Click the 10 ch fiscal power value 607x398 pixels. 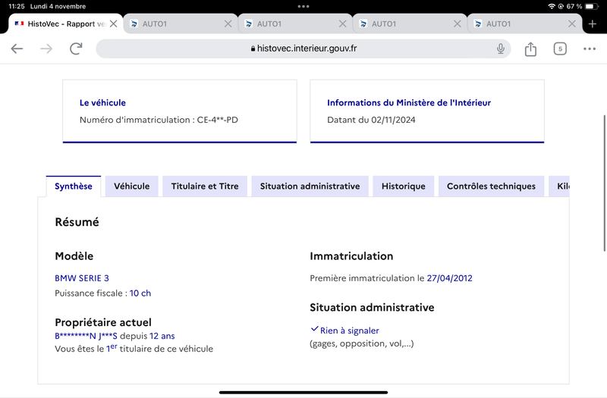140,293
